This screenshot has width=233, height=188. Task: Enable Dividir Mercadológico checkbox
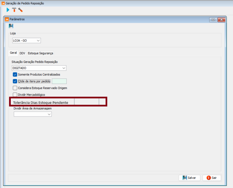click(x=15, y=95)
